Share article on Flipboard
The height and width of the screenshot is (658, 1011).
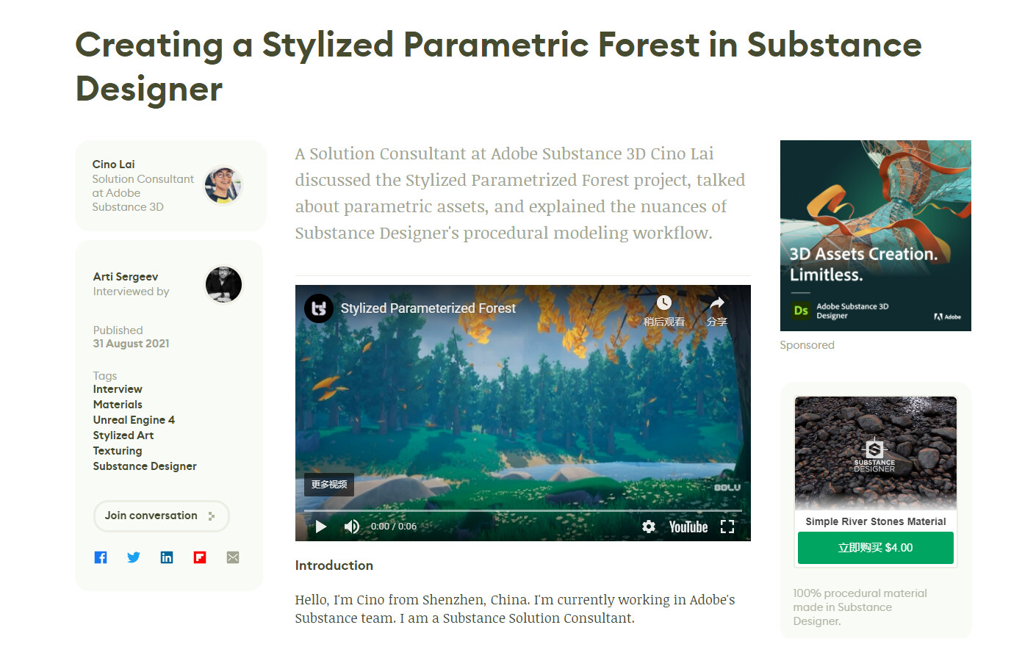click(200, 557)
